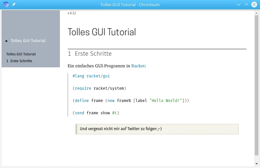
Task: Open the Racket hyperlink in paragraph
Action: 138,66
